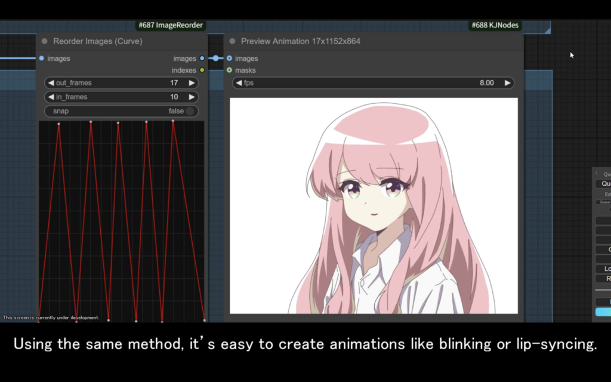Click the increase arrow on in_frames

click(x=192, y=97)
